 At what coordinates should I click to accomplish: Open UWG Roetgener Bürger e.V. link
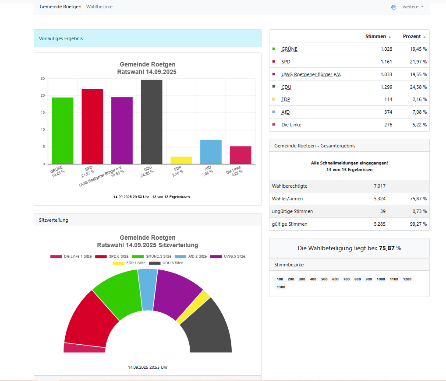click(x=311, y=74)
